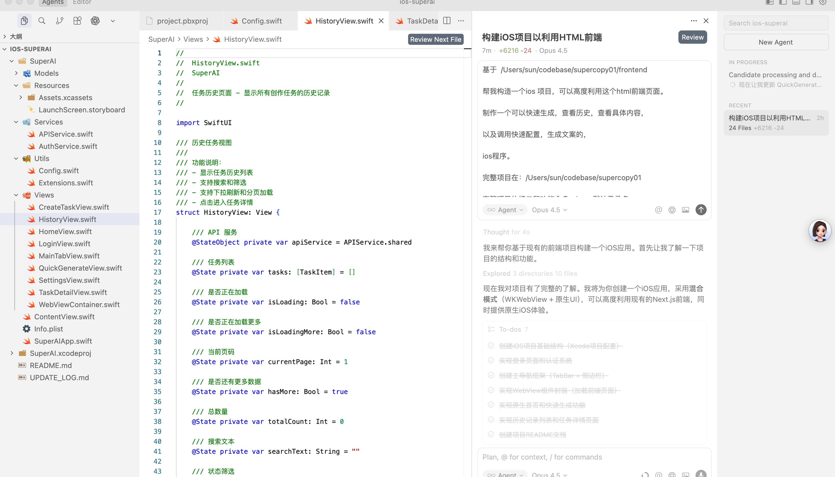The width and height of the screenshot is (835, 477).
Task: Collapse the Views folder
Action: click(x=16, y=195)
